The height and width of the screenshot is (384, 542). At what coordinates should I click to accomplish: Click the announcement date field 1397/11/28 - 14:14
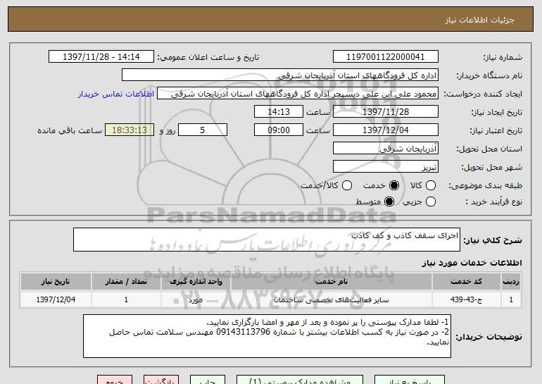point(101,57)
